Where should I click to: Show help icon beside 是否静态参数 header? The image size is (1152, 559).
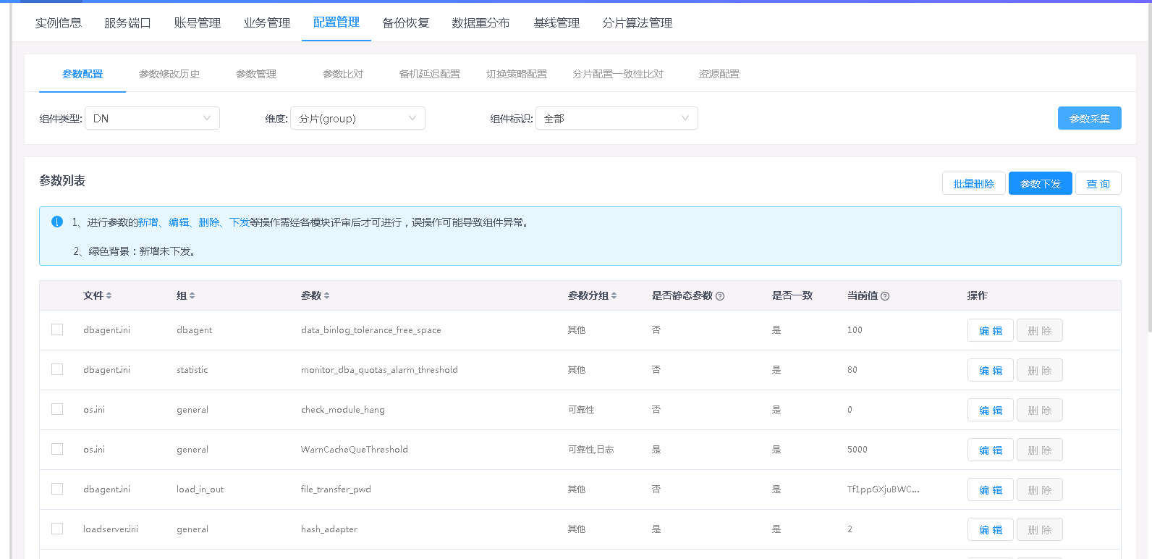coord(720,296)
